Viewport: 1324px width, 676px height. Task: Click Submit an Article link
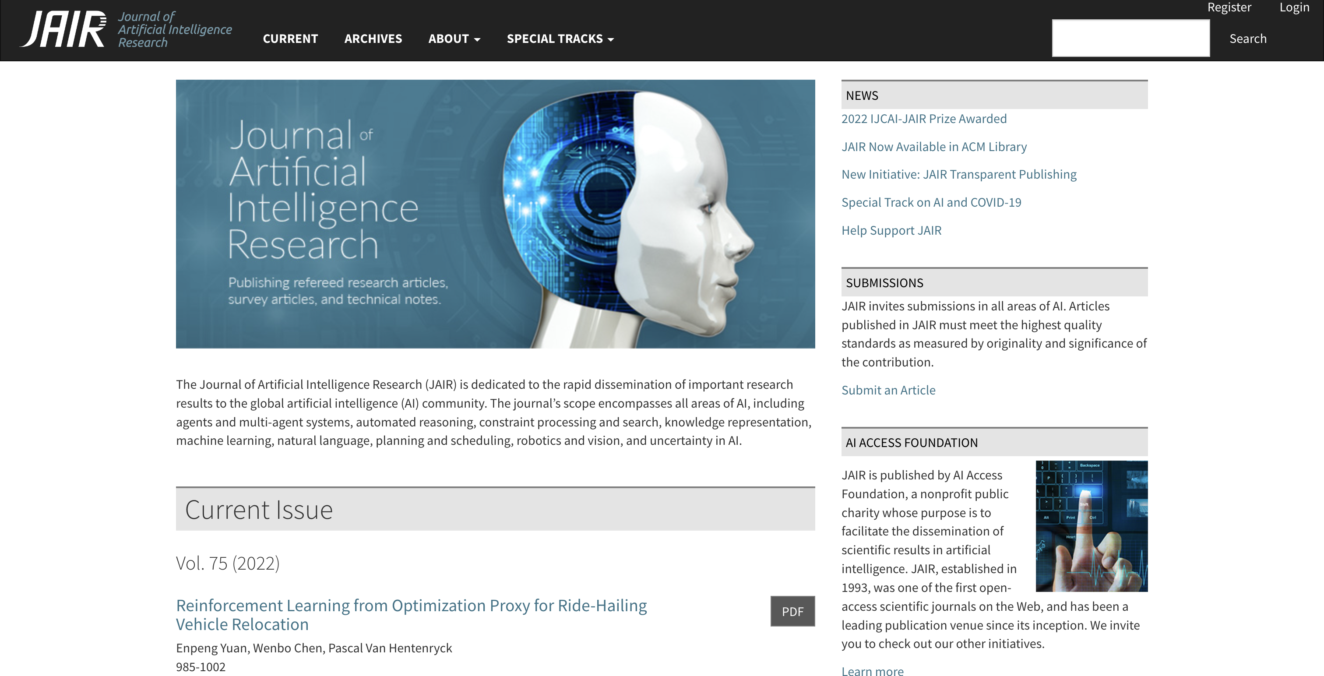[888, 390]
